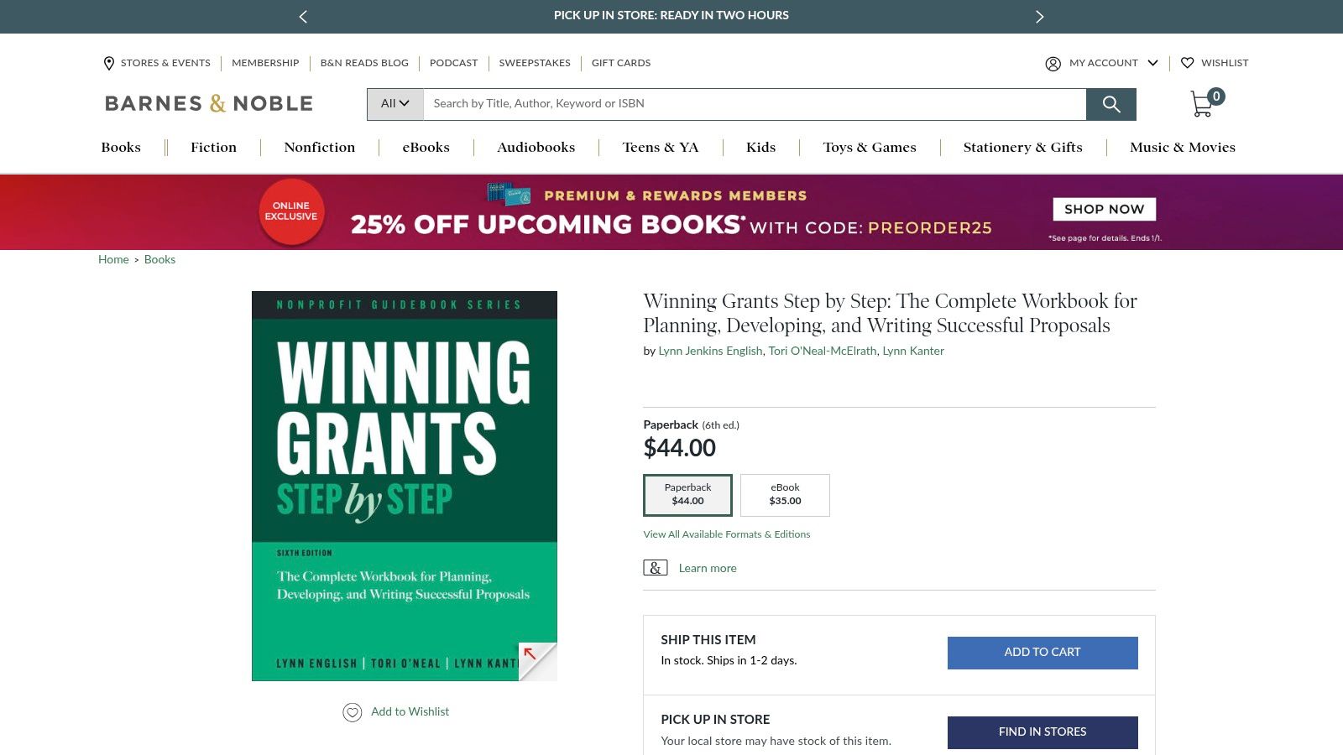Image resolution: width=1343 pixels, height=755 pixels.
Task: Open the Stationery & Gifts menu
Action: click(1023, 148)
